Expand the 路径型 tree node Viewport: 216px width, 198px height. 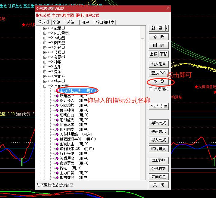45,48
